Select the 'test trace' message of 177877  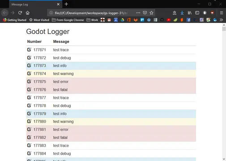click(x=61, y=97)
